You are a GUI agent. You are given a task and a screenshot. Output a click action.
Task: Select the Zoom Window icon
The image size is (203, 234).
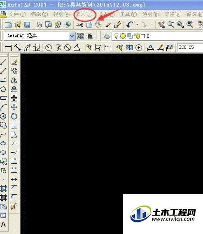pos(180,25)
